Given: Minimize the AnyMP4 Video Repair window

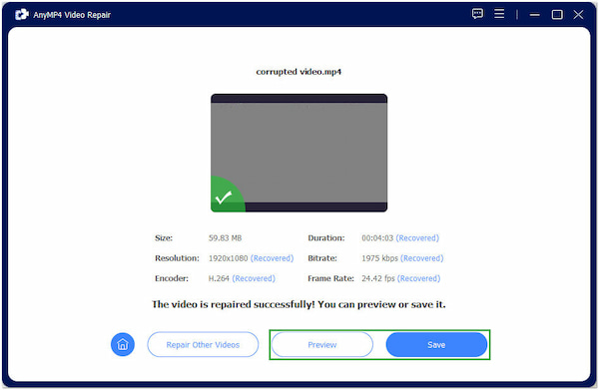Looking at the screenshot, I should (x=535, y=15).
